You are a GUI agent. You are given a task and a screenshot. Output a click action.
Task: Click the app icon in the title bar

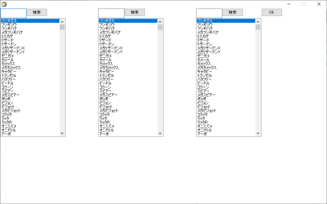(x=4, y=4)
